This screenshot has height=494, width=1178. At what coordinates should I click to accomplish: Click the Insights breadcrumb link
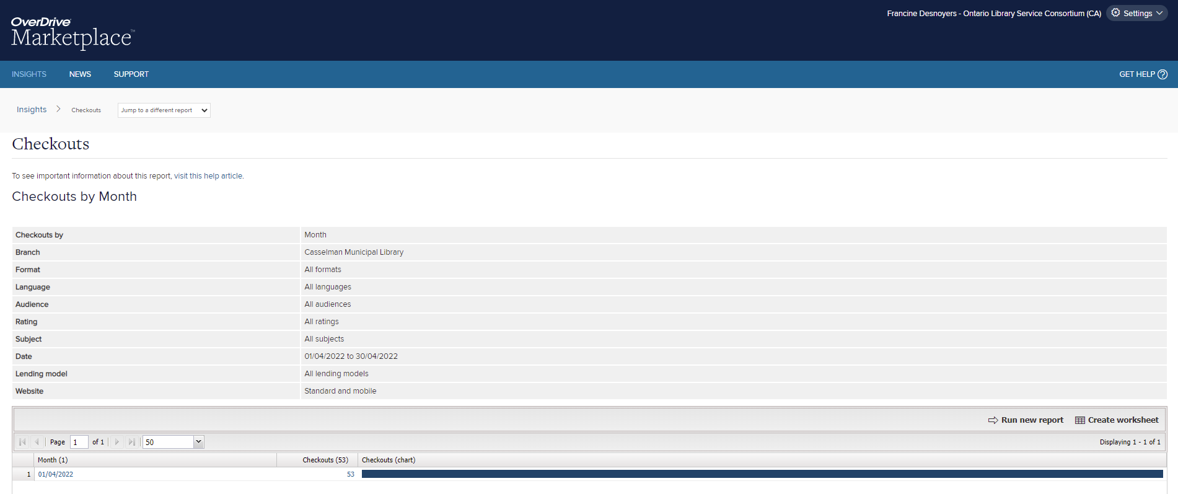32,110
